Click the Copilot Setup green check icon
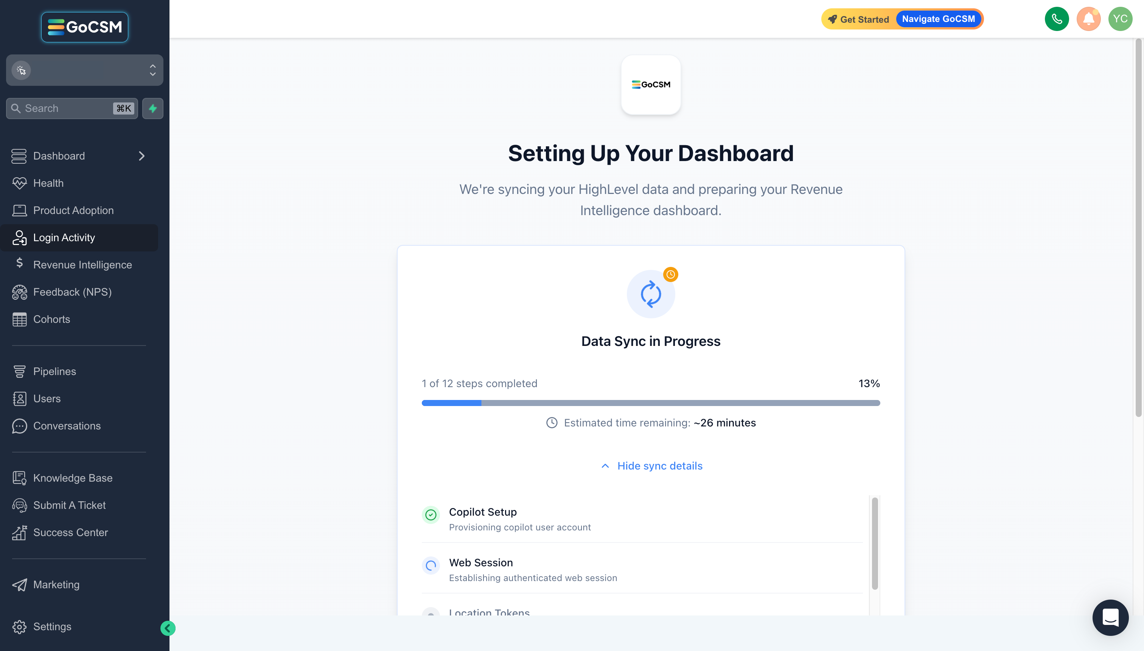 (431, 515)
